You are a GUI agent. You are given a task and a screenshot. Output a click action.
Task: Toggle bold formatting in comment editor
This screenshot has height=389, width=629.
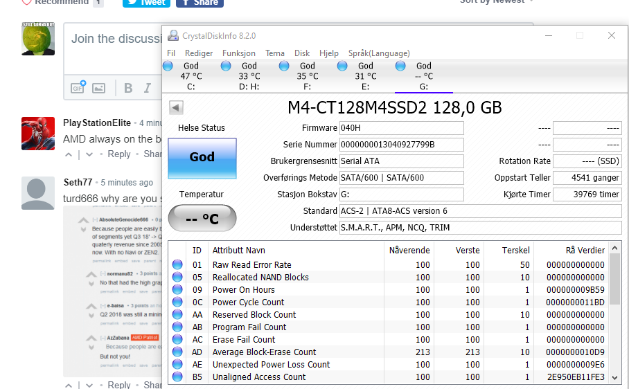pos(128,88)
